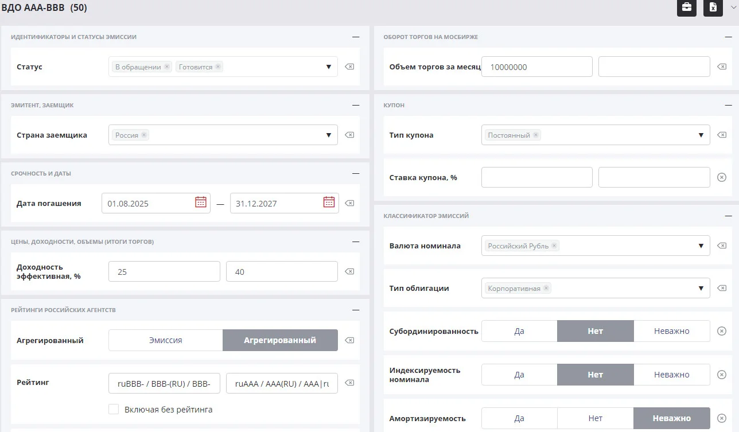Click the Объем торгов за месяц minimum field

[537, 67]
